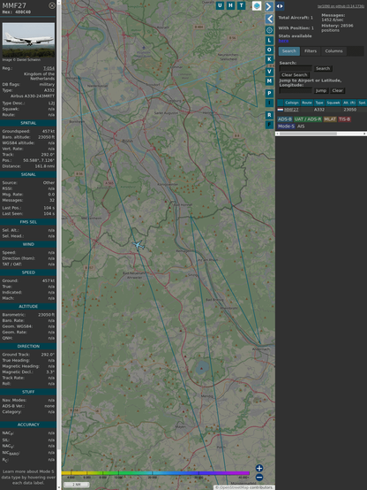Click the AIS legend label
This screenshot has width=367, height=490.
(x=301, y=126)
